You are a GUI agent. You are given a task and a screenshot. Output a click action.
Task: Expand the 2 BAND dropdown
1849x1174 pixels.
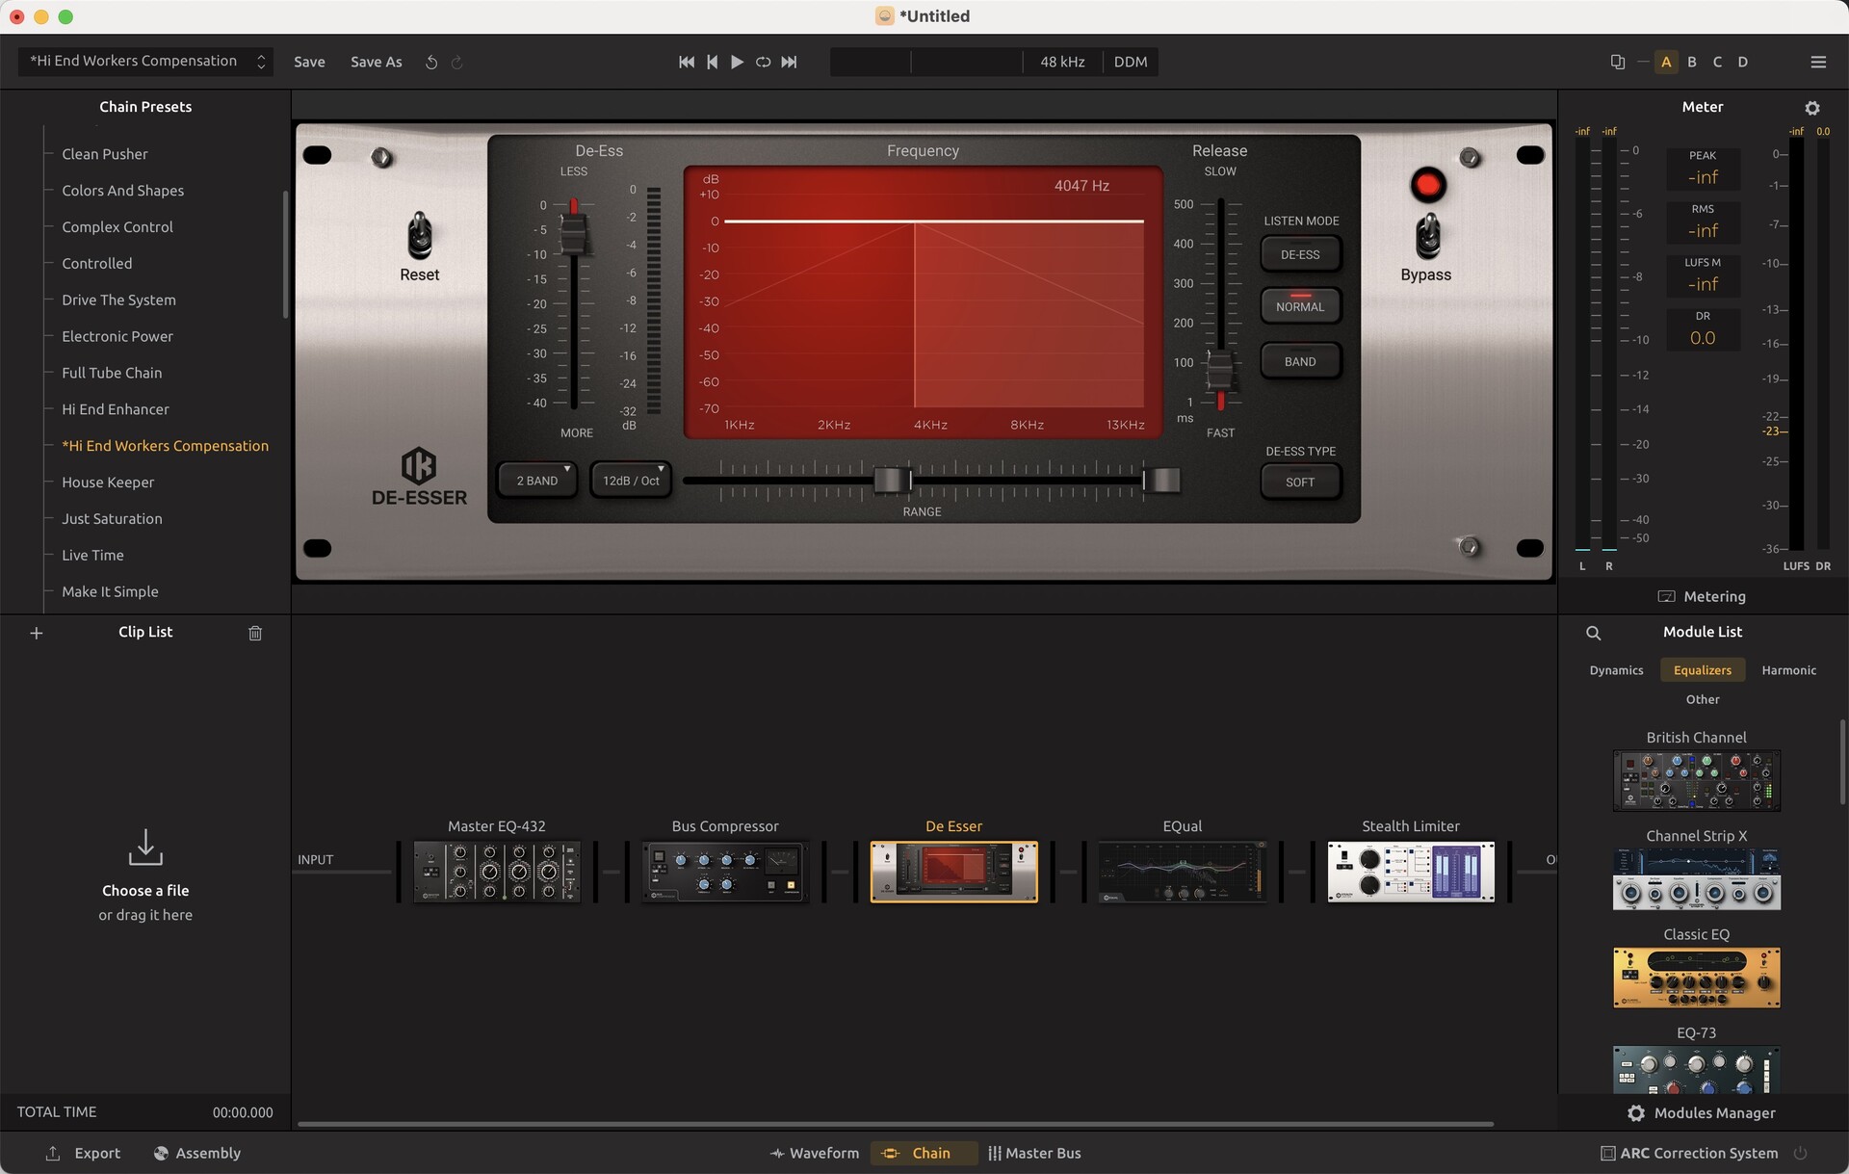coord(537,481)
